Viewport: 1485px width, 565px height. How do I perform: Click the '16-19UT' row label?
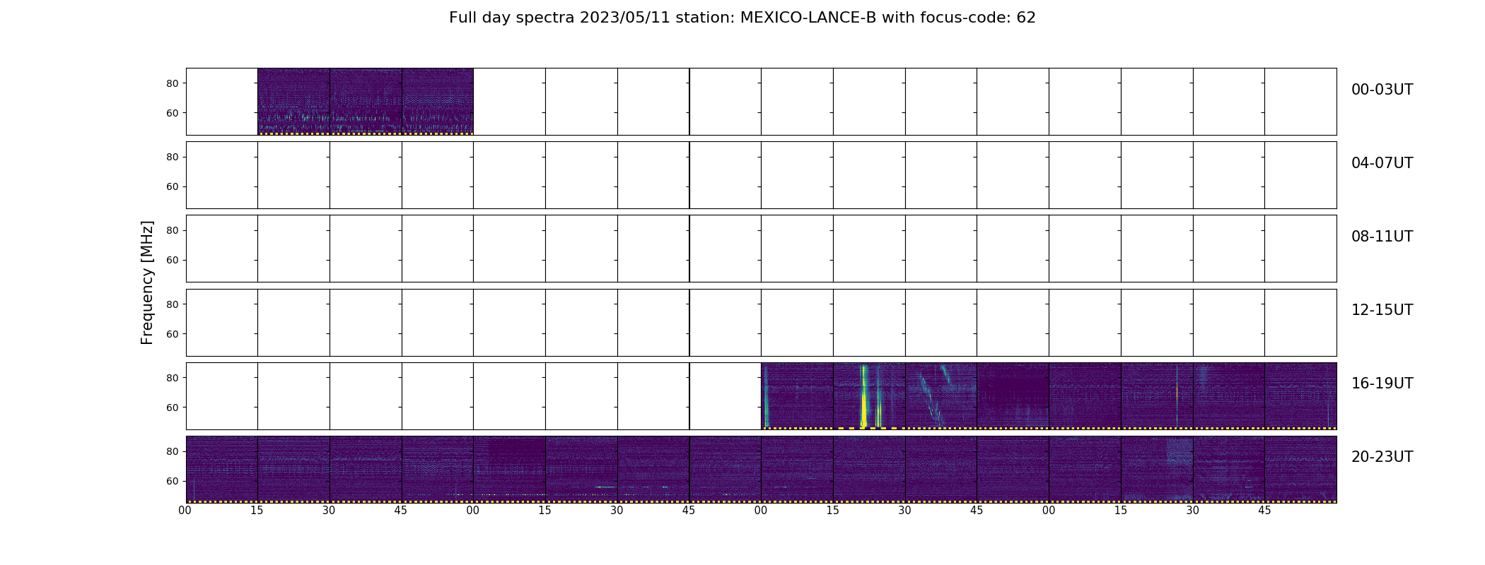1382,383
